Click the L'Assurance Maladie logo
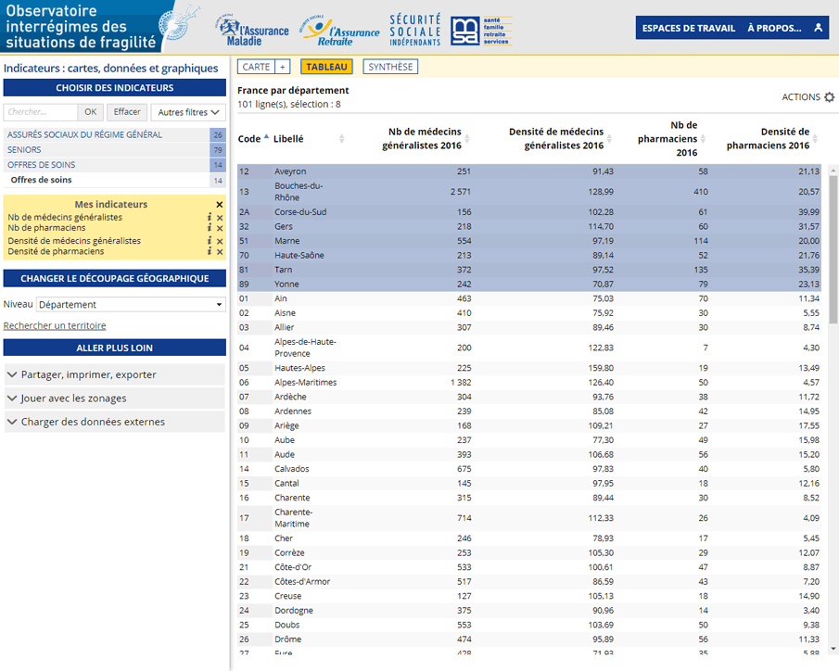 252,31
